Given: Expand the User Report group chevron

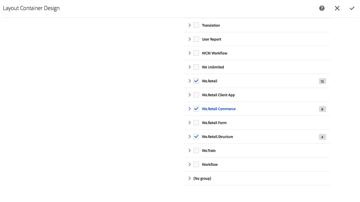Looking at the screenshot, I should tap(189, 39).
